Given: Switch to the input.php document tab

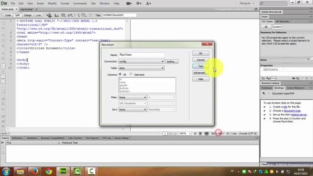Looking at the screenshot, I should tap(27, 9).
